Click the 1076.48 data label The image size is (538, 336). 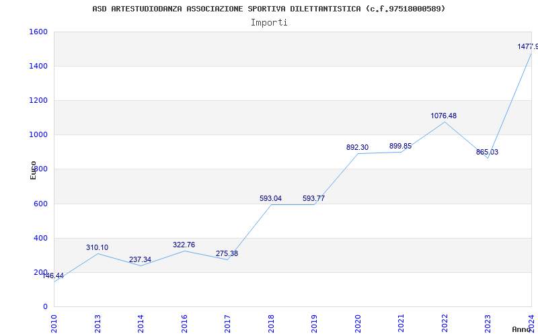(x=444, y=116)
